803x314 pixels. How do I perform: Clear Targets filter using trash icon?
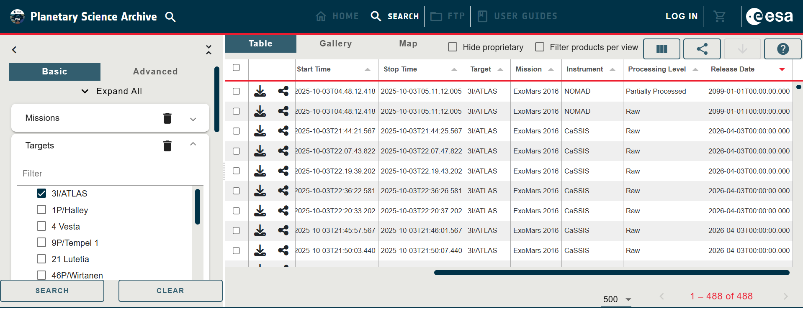(167, 146)
